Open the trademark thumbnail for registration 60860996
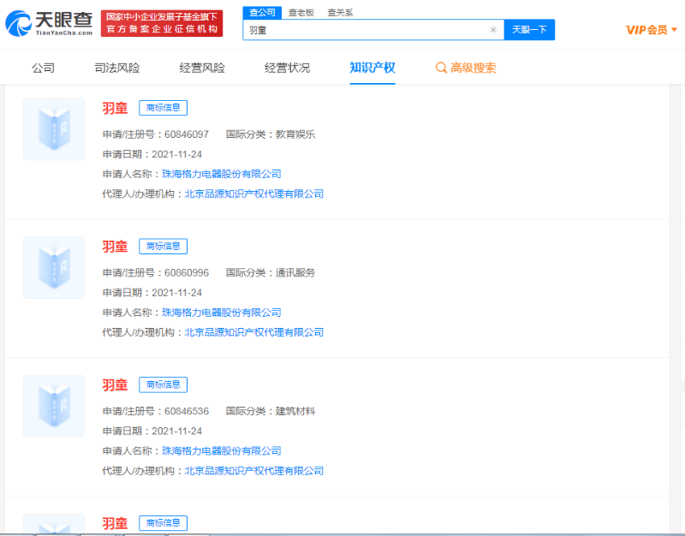 pyautogui.click(x=54, y=267)
